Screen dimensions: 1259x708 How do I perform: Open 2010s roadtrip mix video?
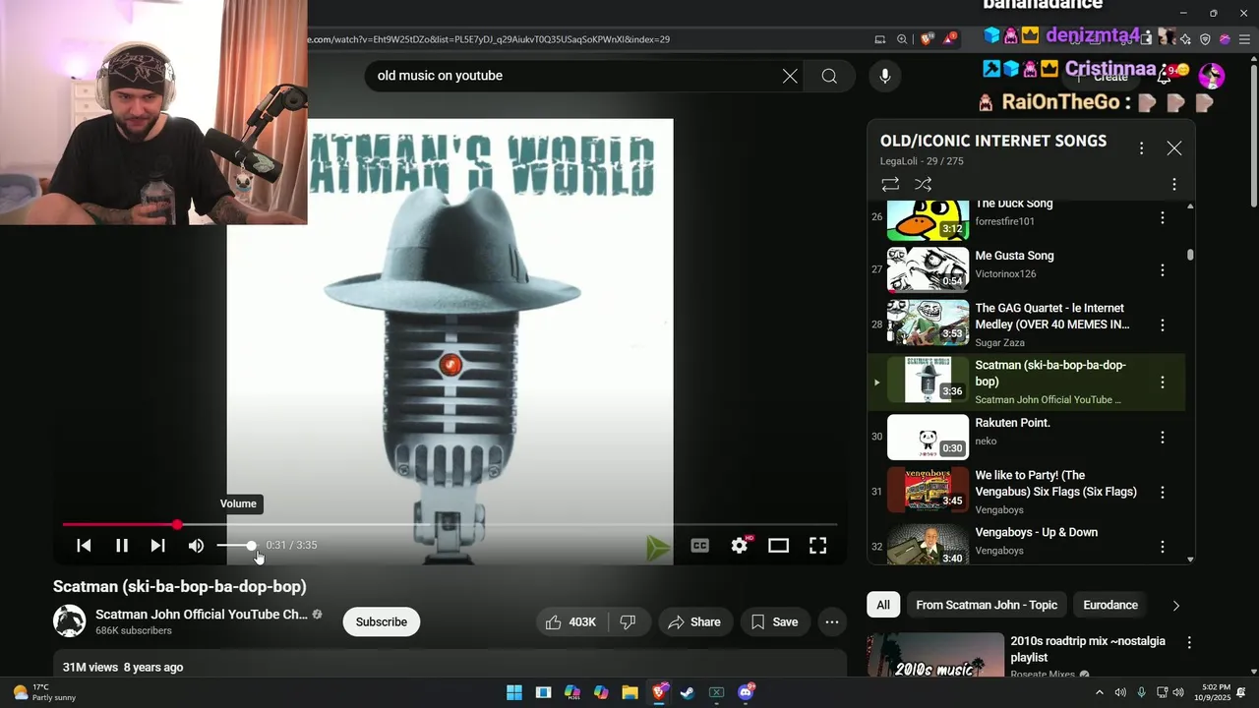(935, 655)
